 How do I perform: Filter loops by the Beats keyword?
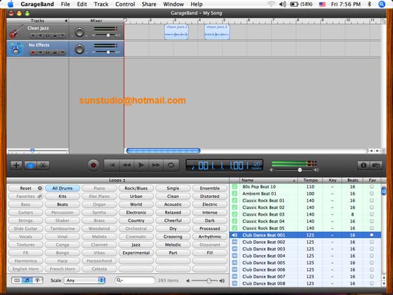click(62, 204)
